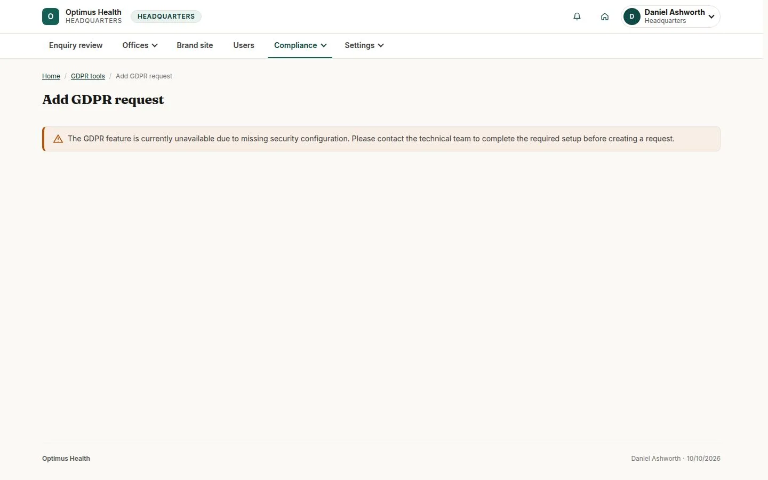
Task: Click the warning triangle icon in alert
Action: 58,139
